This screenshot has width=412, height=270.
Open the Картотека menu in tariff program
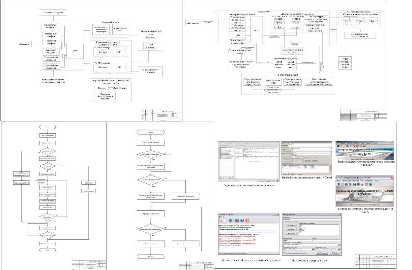pos(356,181)
